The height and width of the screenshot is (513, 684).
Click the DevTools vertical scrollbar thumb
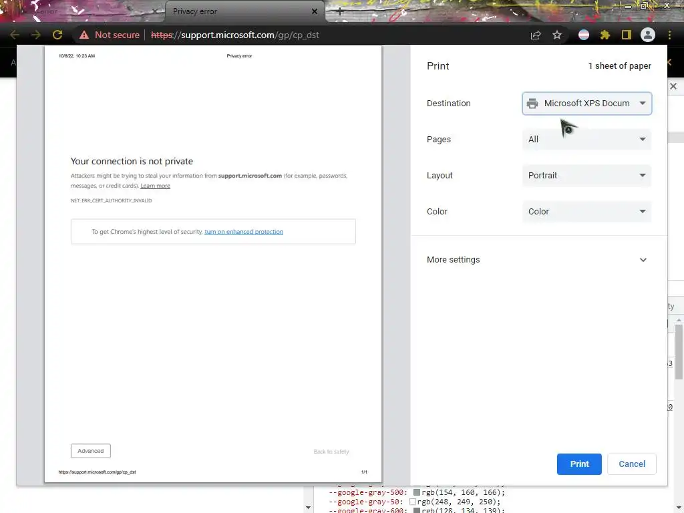pyautogui.click(x=679, y=351)
